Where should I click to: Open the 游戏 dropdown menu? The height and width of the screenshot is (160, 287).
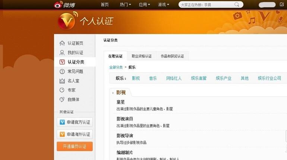164,4
